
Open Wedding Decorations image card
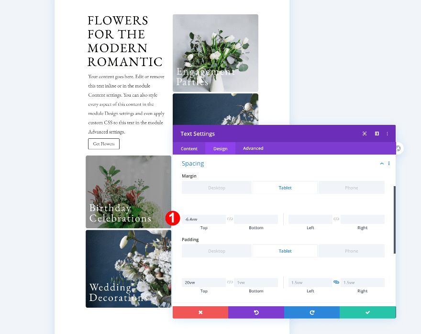coord(128,269)
